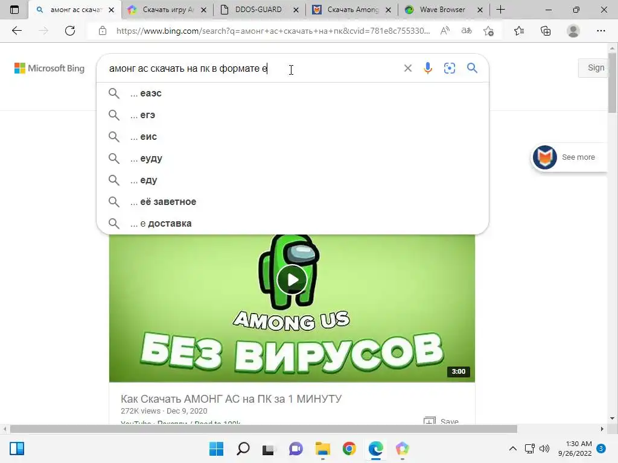Click the See more side button

click(x=569, y=157)
